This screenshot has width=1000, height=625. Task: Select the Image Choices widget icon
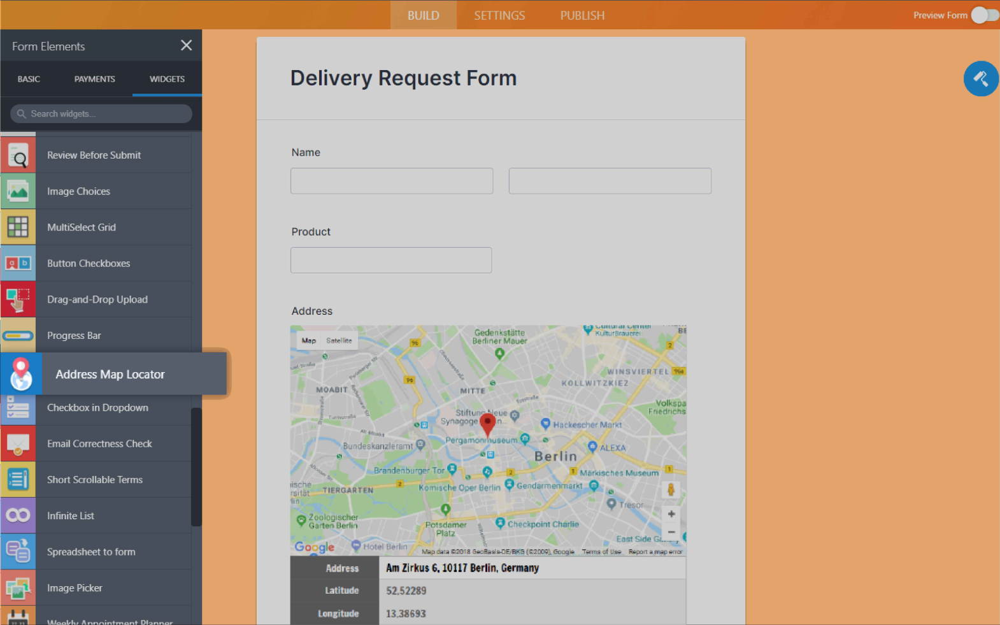[18, 191]
